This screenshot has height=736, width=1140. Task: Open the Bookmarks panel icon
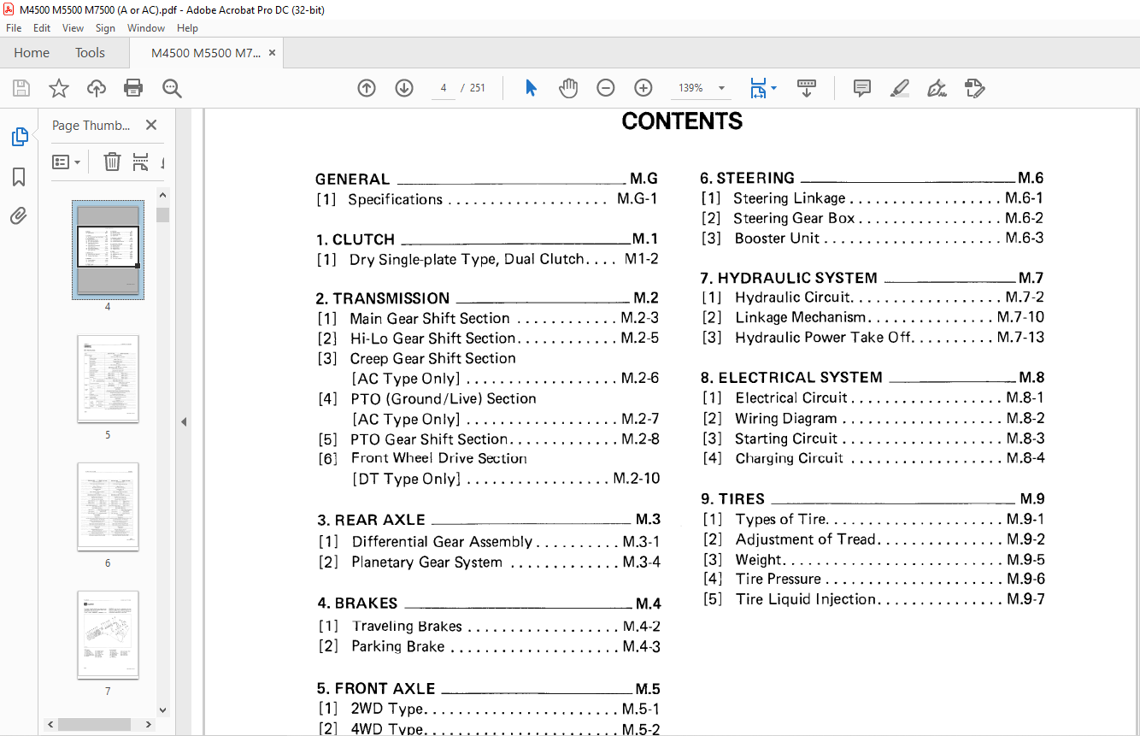[19, 177]
